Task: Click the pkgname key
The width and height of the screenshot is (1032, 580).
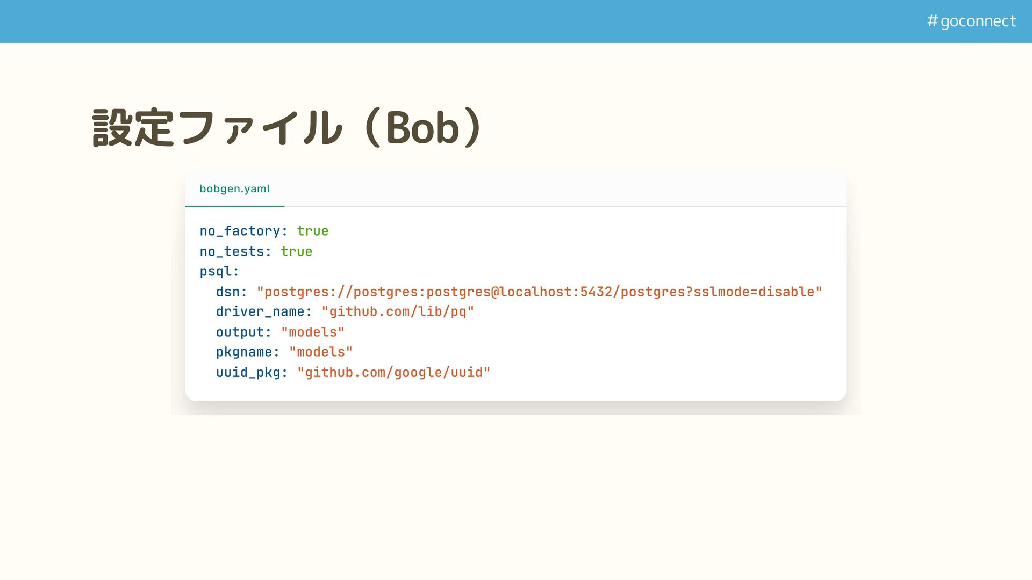Action: 244,352
